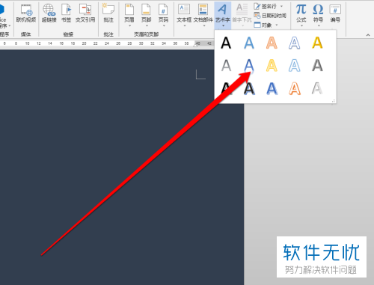Choose the pale gray WordArt style, third row
This screenshot has height=285, width=374.
click(317, 88)
